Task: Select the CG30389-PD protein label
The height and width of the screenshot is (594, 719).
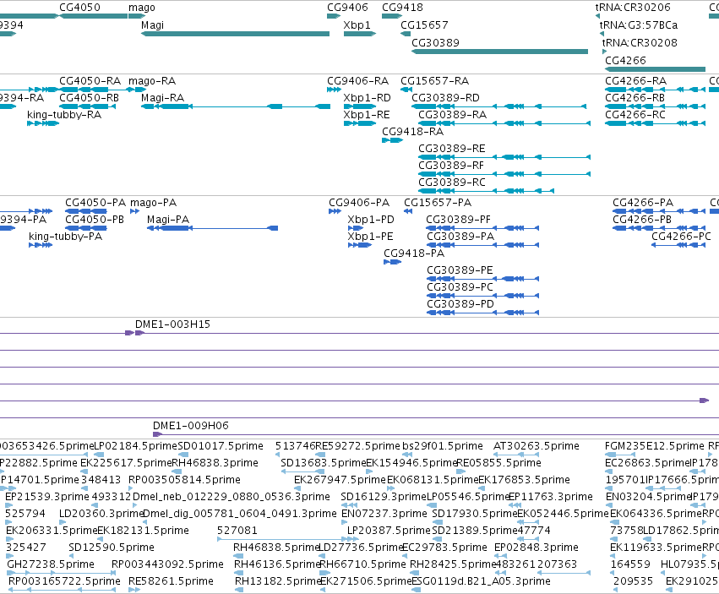Action: pyautogui.click(x=460, y=304)
